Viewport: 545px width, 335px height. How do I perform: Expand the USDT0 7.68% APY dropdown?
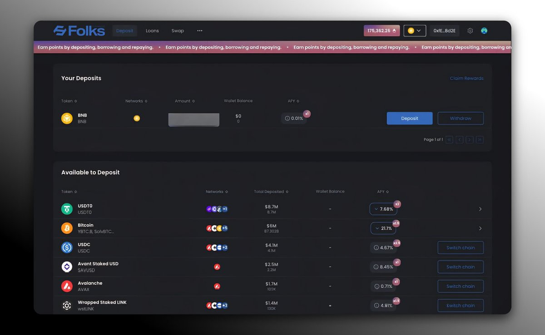[383, 209]
